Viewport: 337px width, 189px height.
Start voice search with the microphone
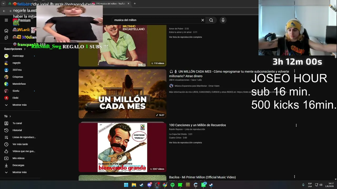click(x=223, y=20)
